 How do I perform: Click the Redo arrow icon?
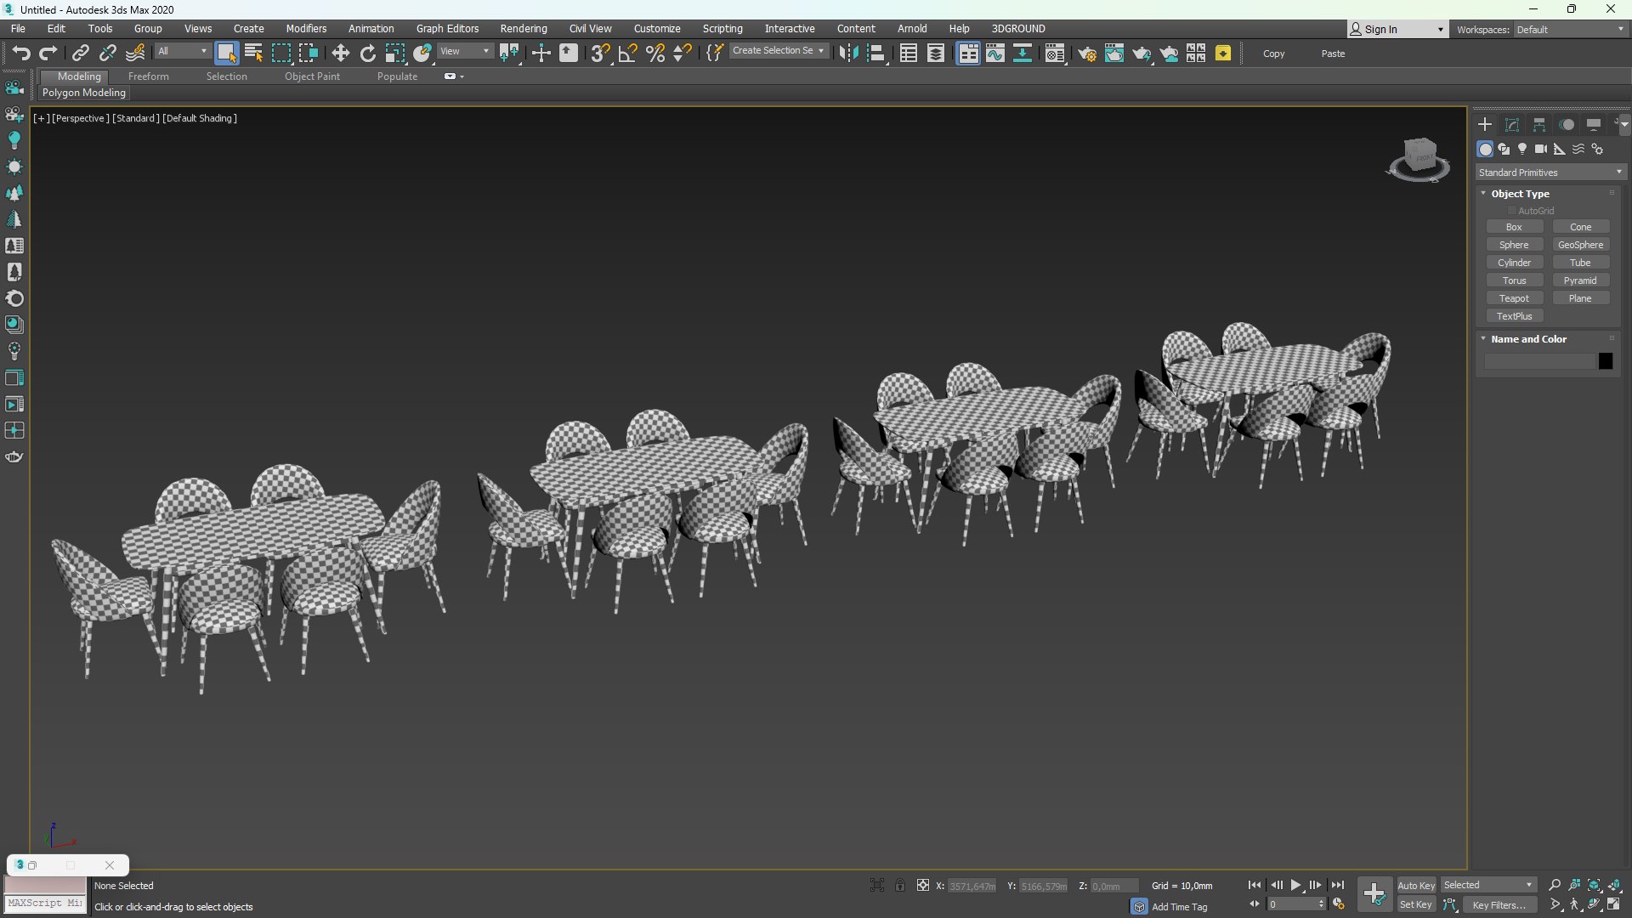click(48, 53)
